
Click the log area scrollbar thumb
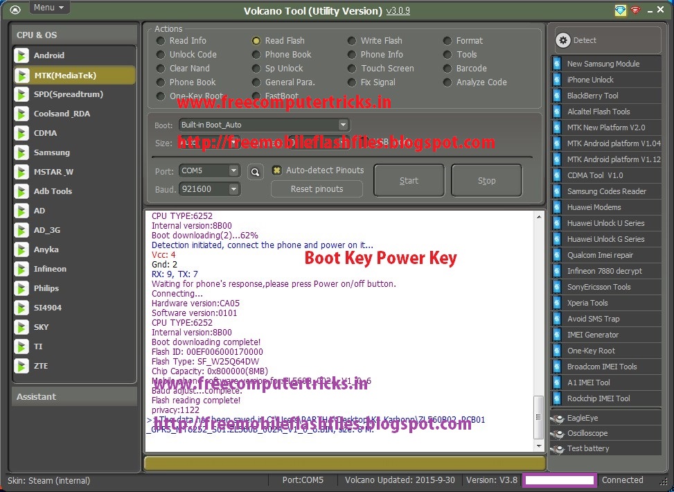pos(539,416)
